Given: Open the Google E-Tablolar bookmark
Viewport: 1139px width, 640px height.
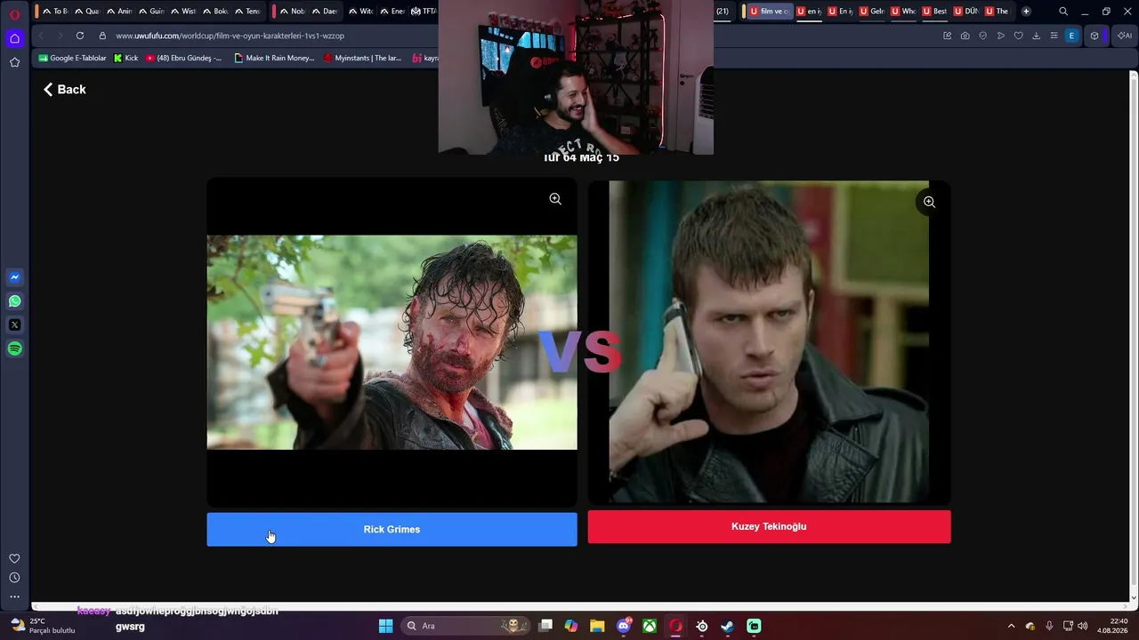Looking at the screenshot, I should 72,58.
